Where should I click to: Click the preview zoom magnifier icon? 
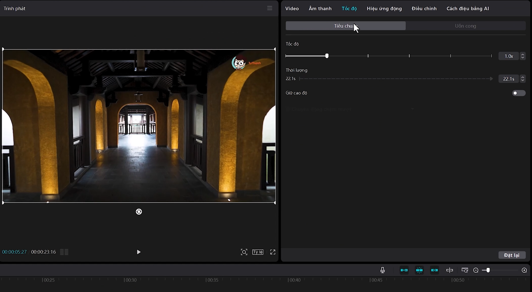pos(244,252)
